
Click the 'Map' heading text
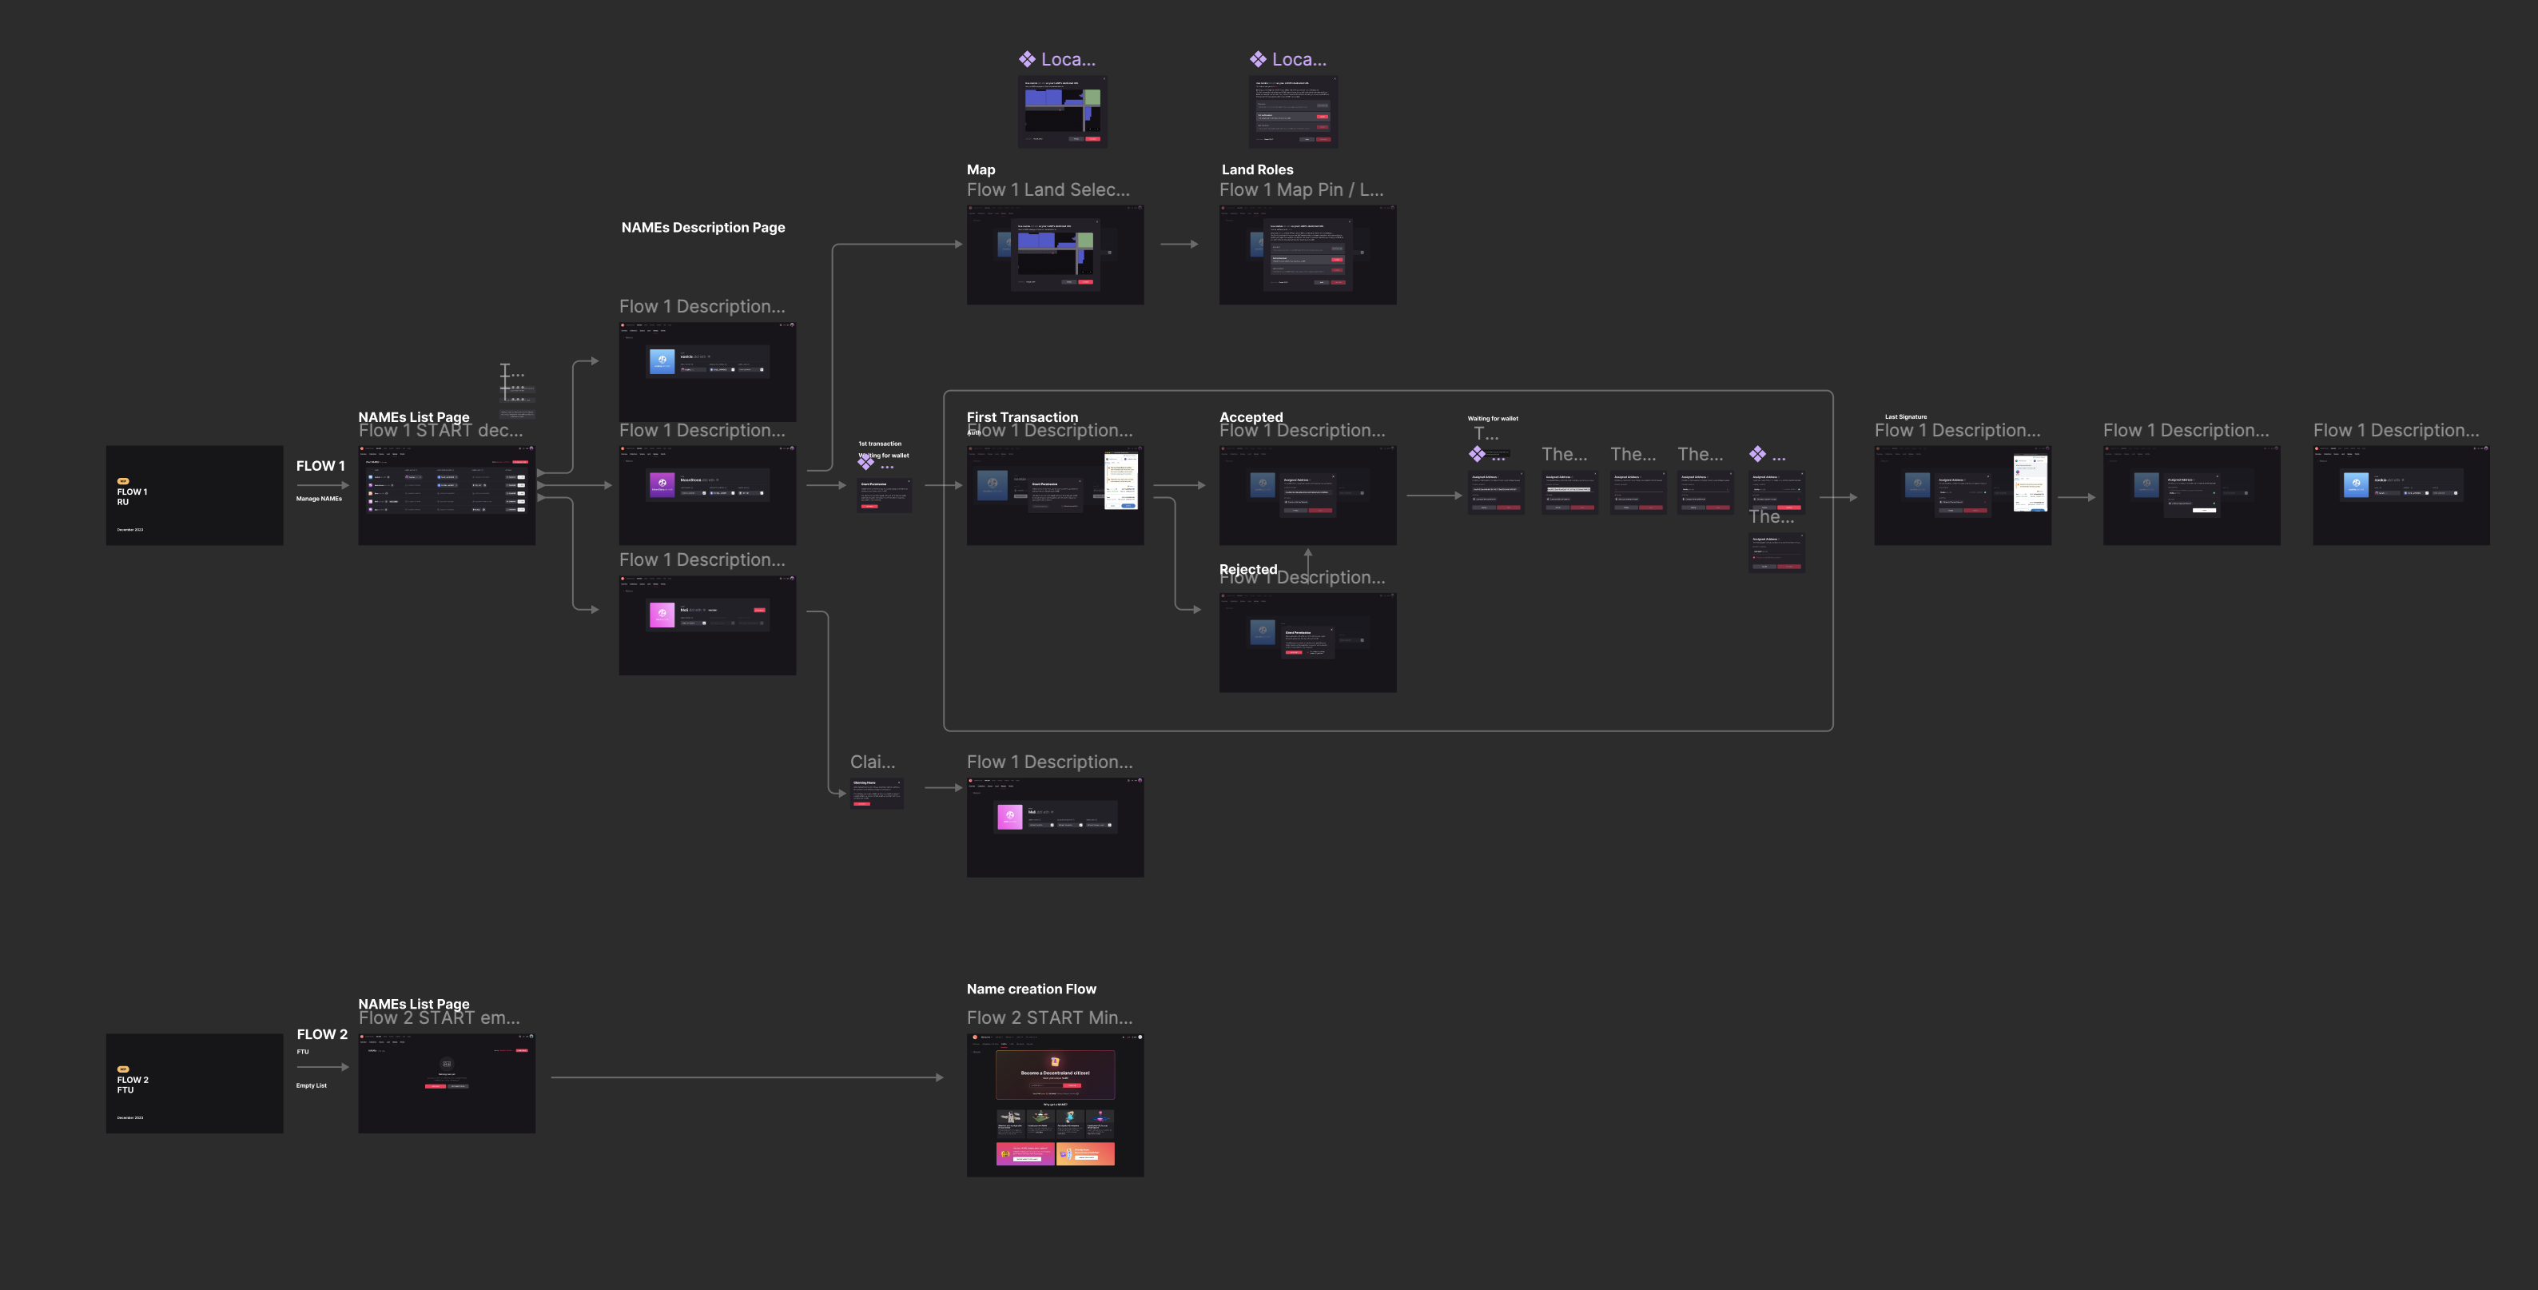pos(981,169)
